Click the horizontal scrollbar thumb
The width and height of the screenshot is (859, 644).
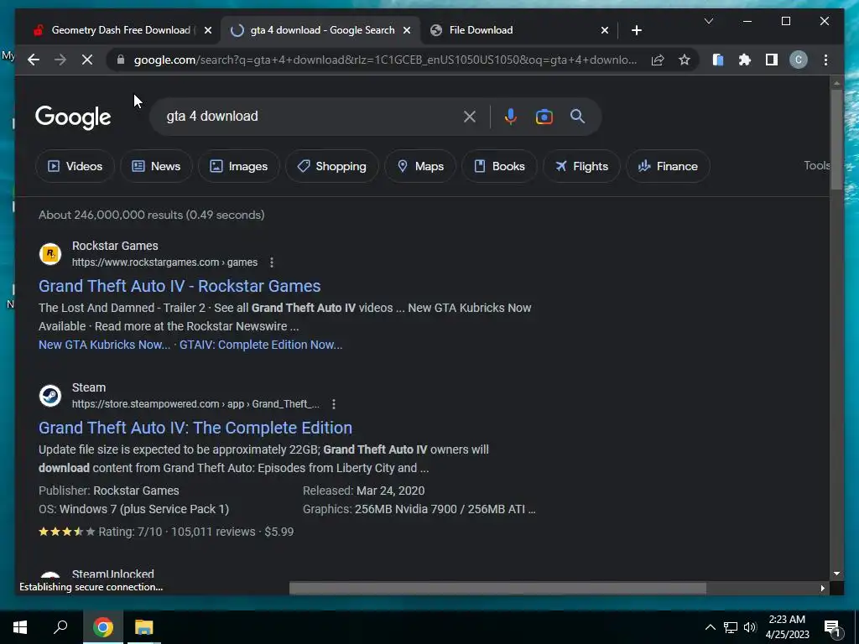497,588
